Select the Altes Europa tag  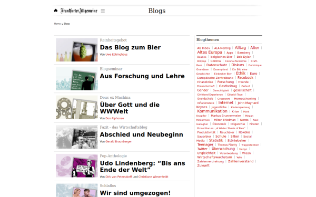(210, 52)
